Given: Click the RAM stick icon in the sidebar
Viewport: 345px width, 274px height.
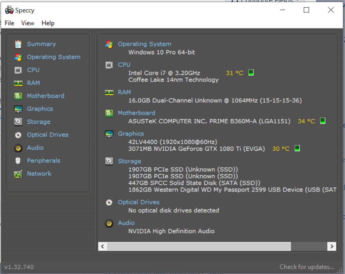Looking at the screenshot, I should coord(18,83).
